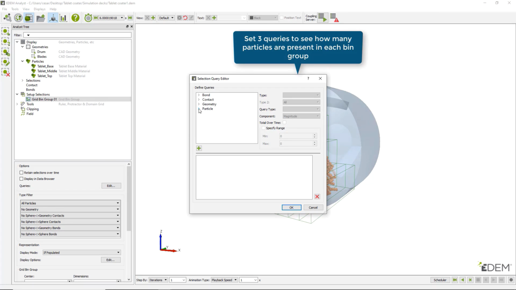Click the red X remove query button
The image size is (516, 290).
pos(317,196)
